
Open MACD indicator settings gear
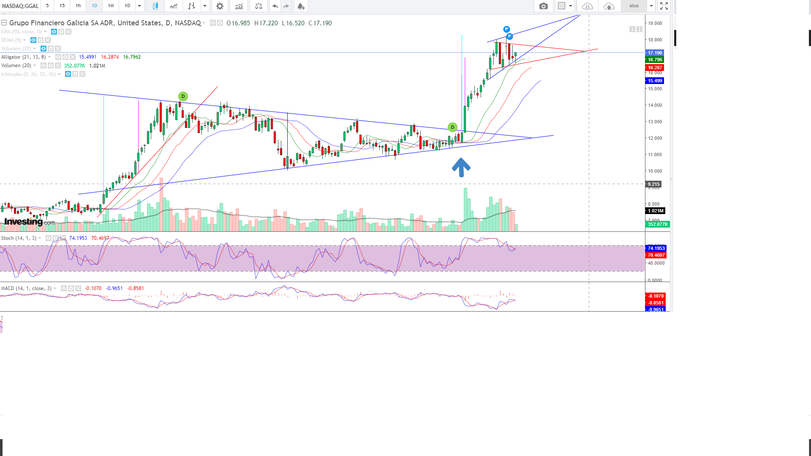71,288
